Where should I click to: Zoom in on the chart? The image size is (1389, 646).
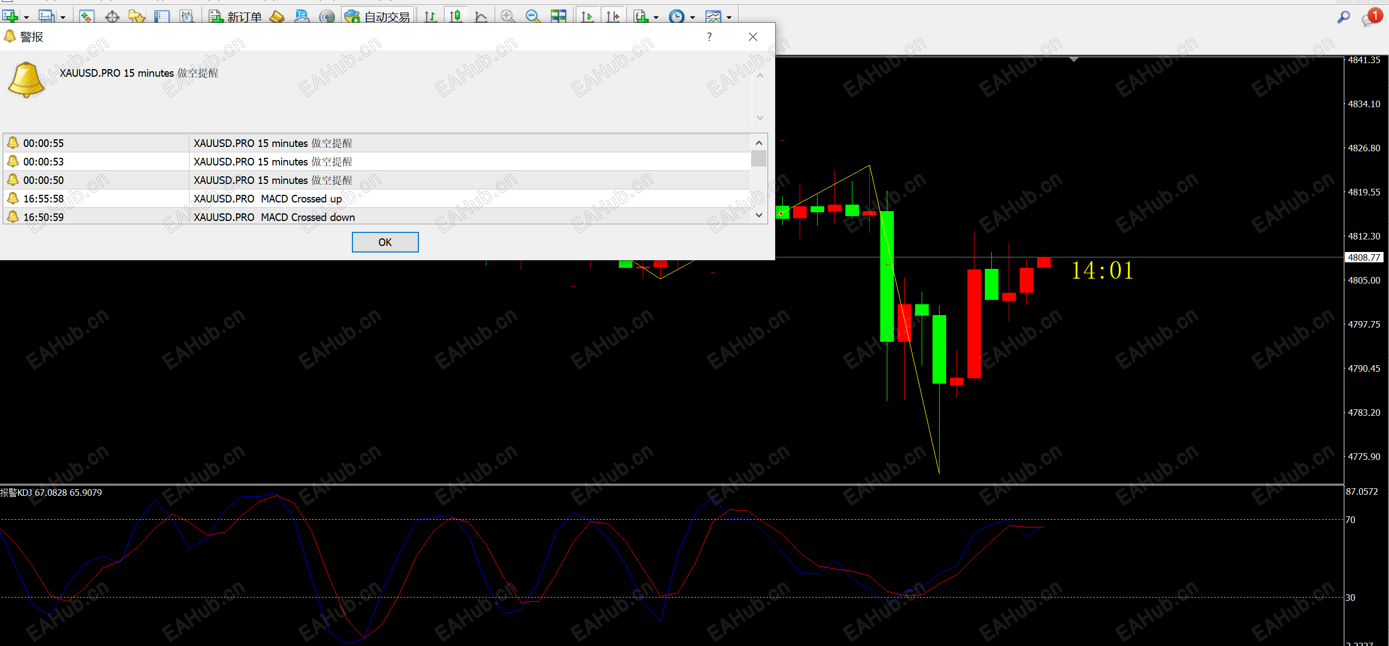508,16
